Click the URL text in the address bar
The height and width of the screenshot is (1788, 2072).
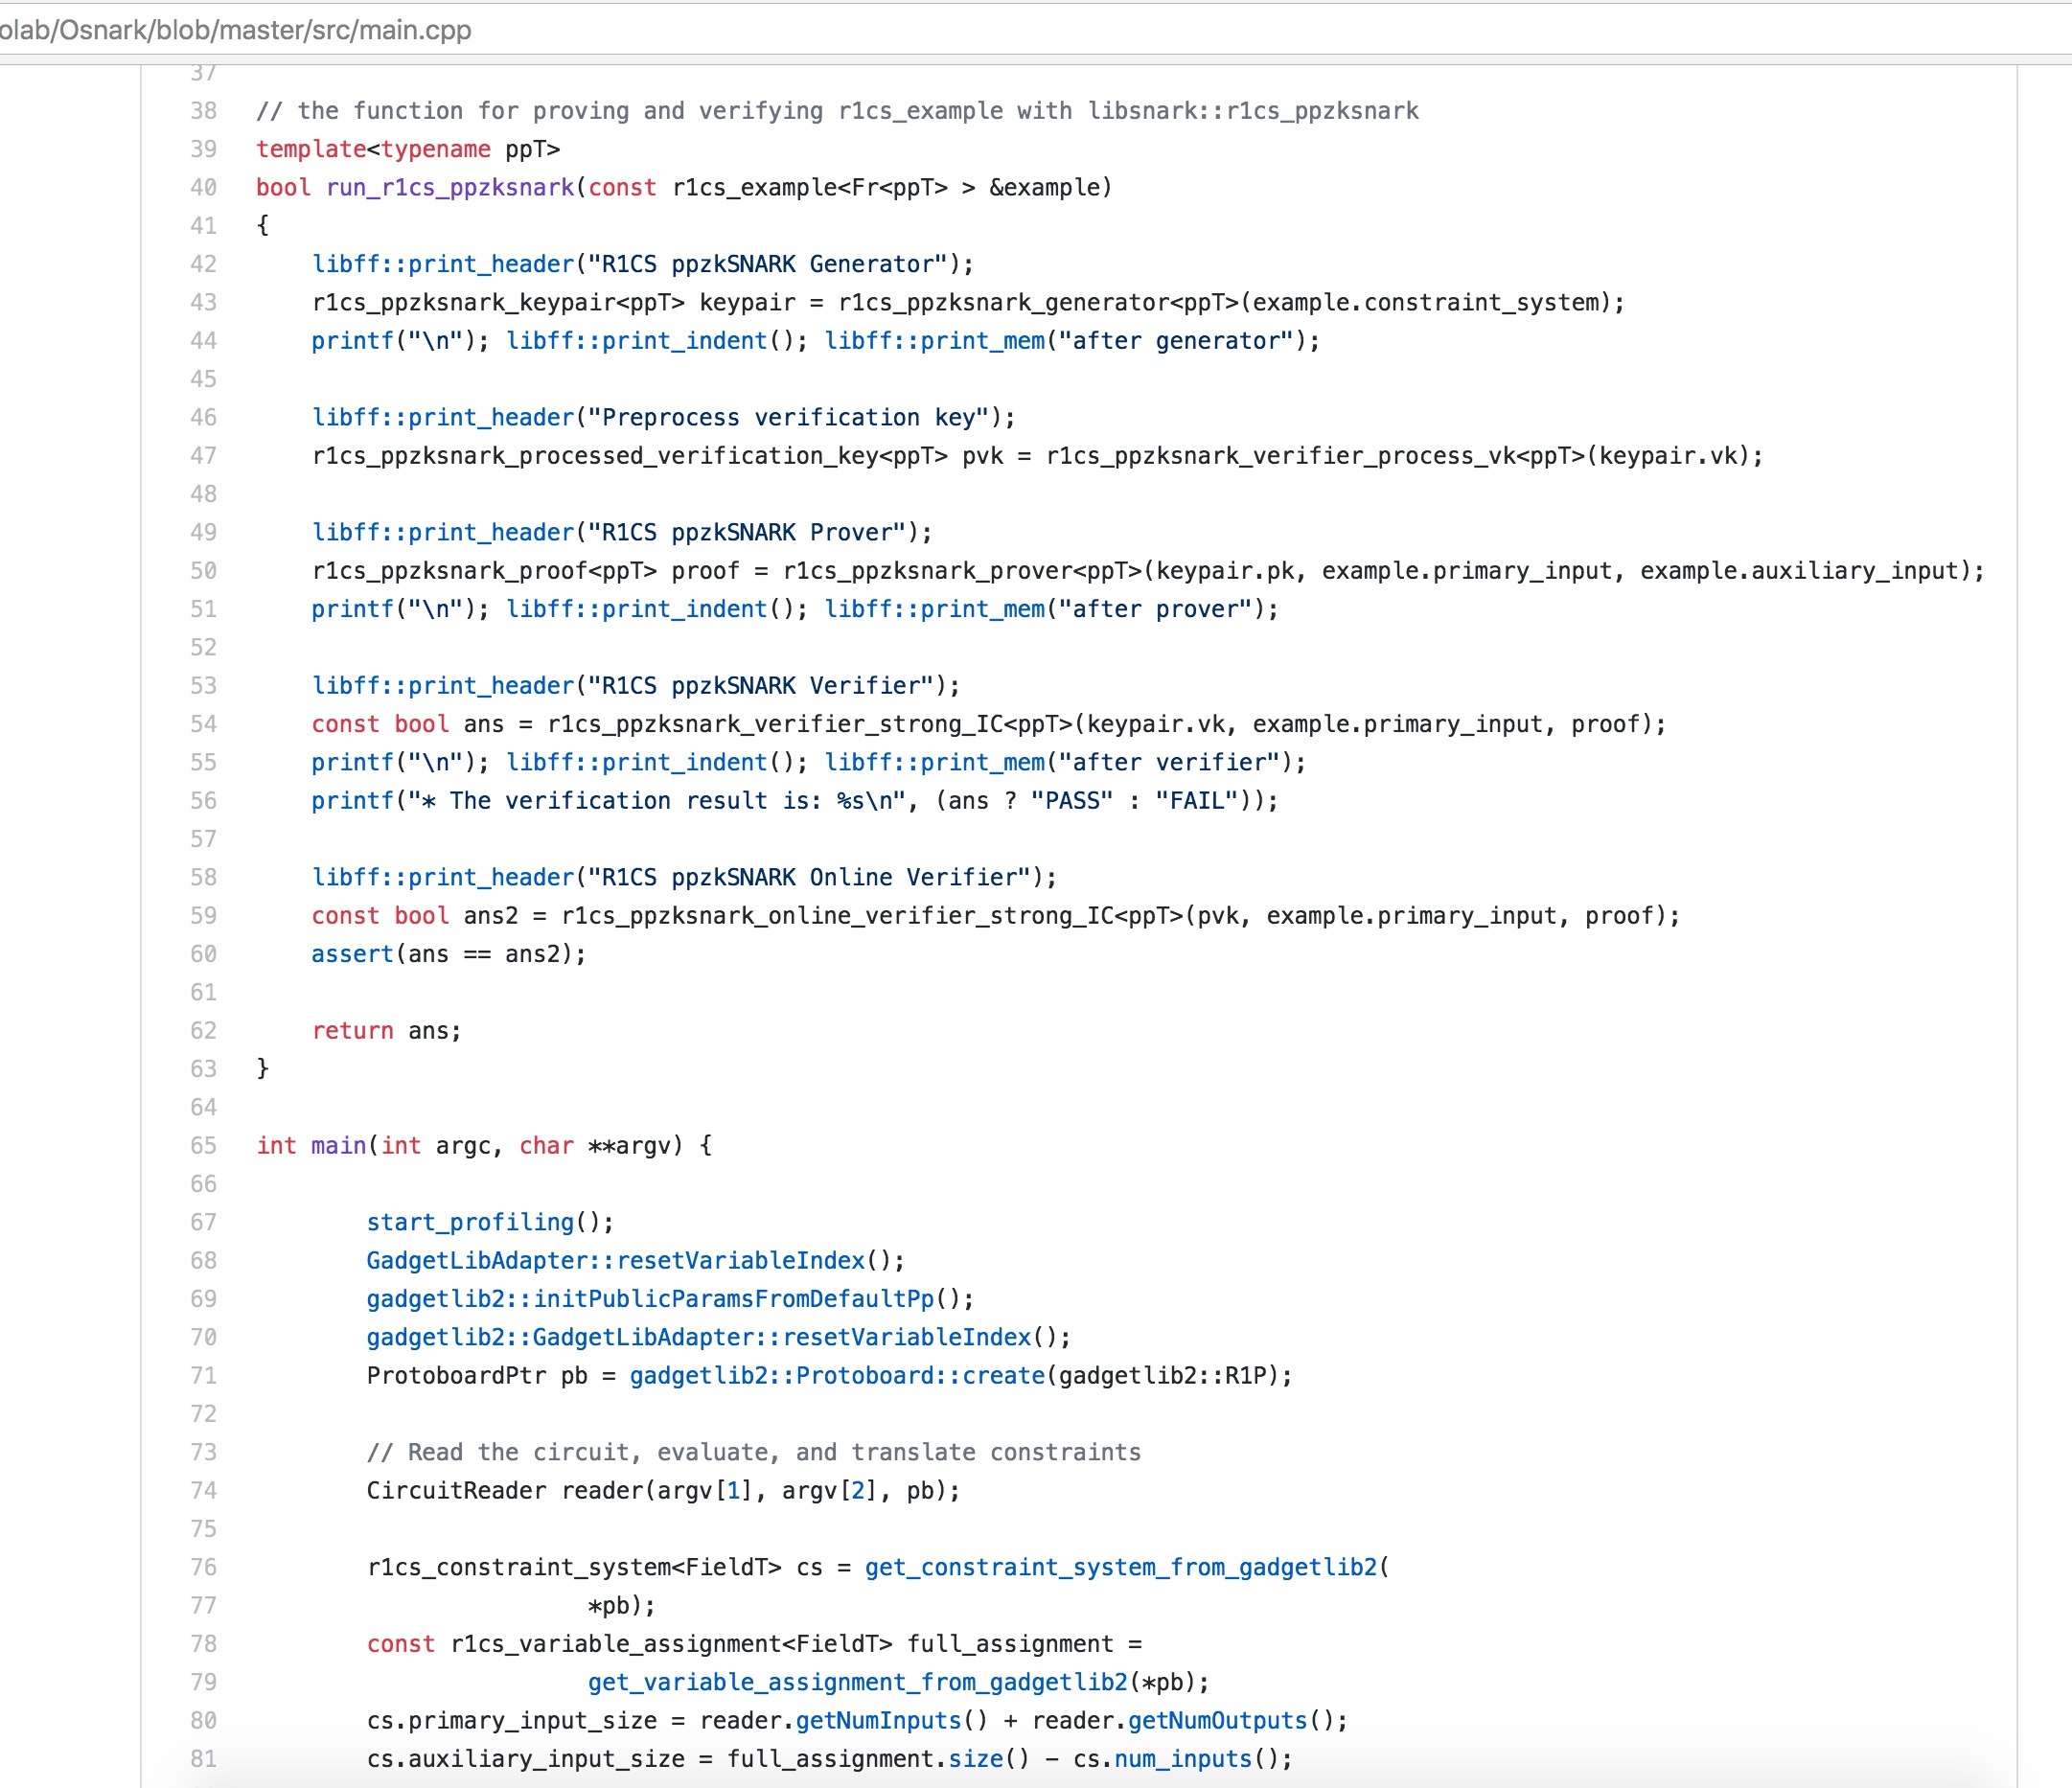point(235,30)
